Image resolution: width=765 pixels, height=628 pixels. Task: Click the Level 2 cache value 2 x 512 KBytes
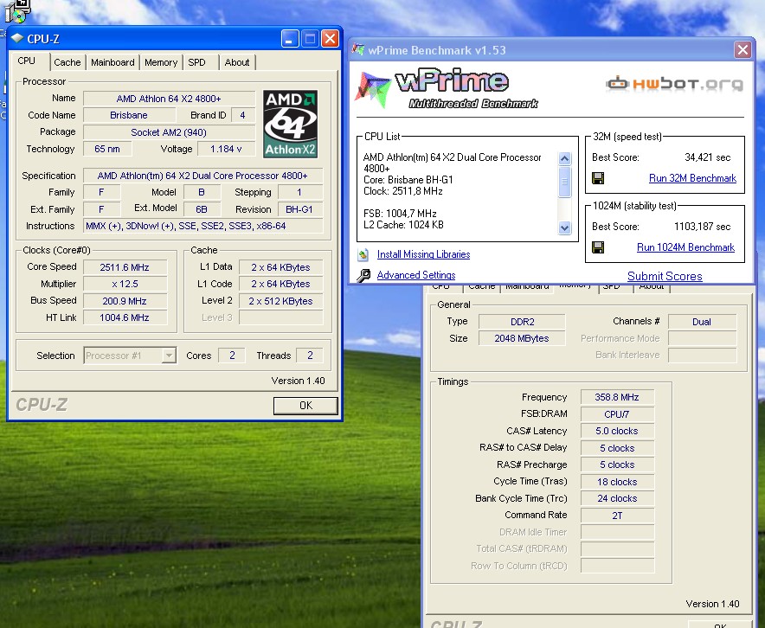(280, 301)
